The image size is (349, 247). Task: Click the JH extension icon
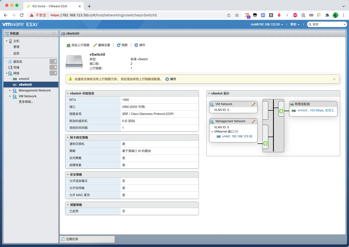point(263,15)
